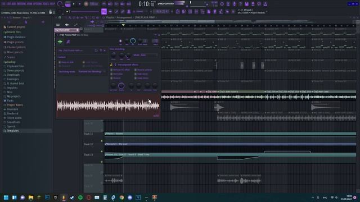Click the taskbar clock
Viewport: 360px width, 202px height.
(346, 198)
